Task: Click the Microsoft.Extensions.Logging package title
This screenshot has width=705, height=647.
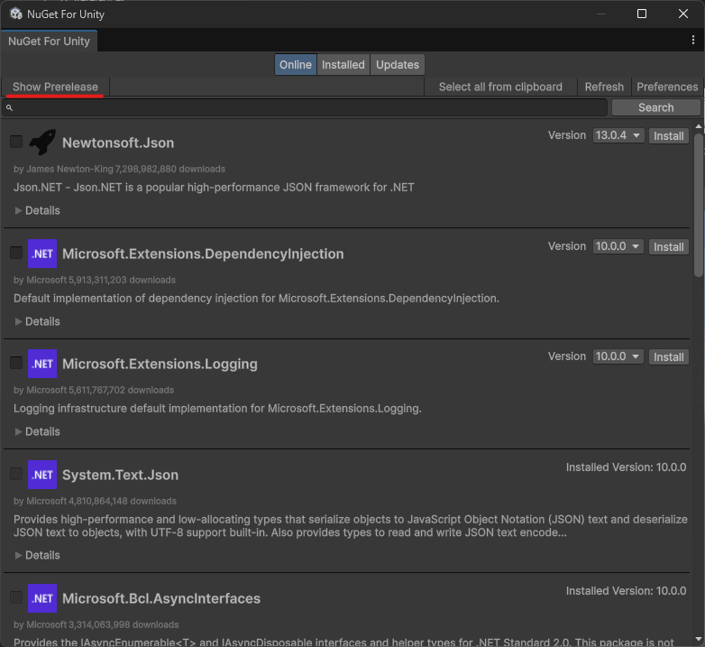Action: click(160, 364)
